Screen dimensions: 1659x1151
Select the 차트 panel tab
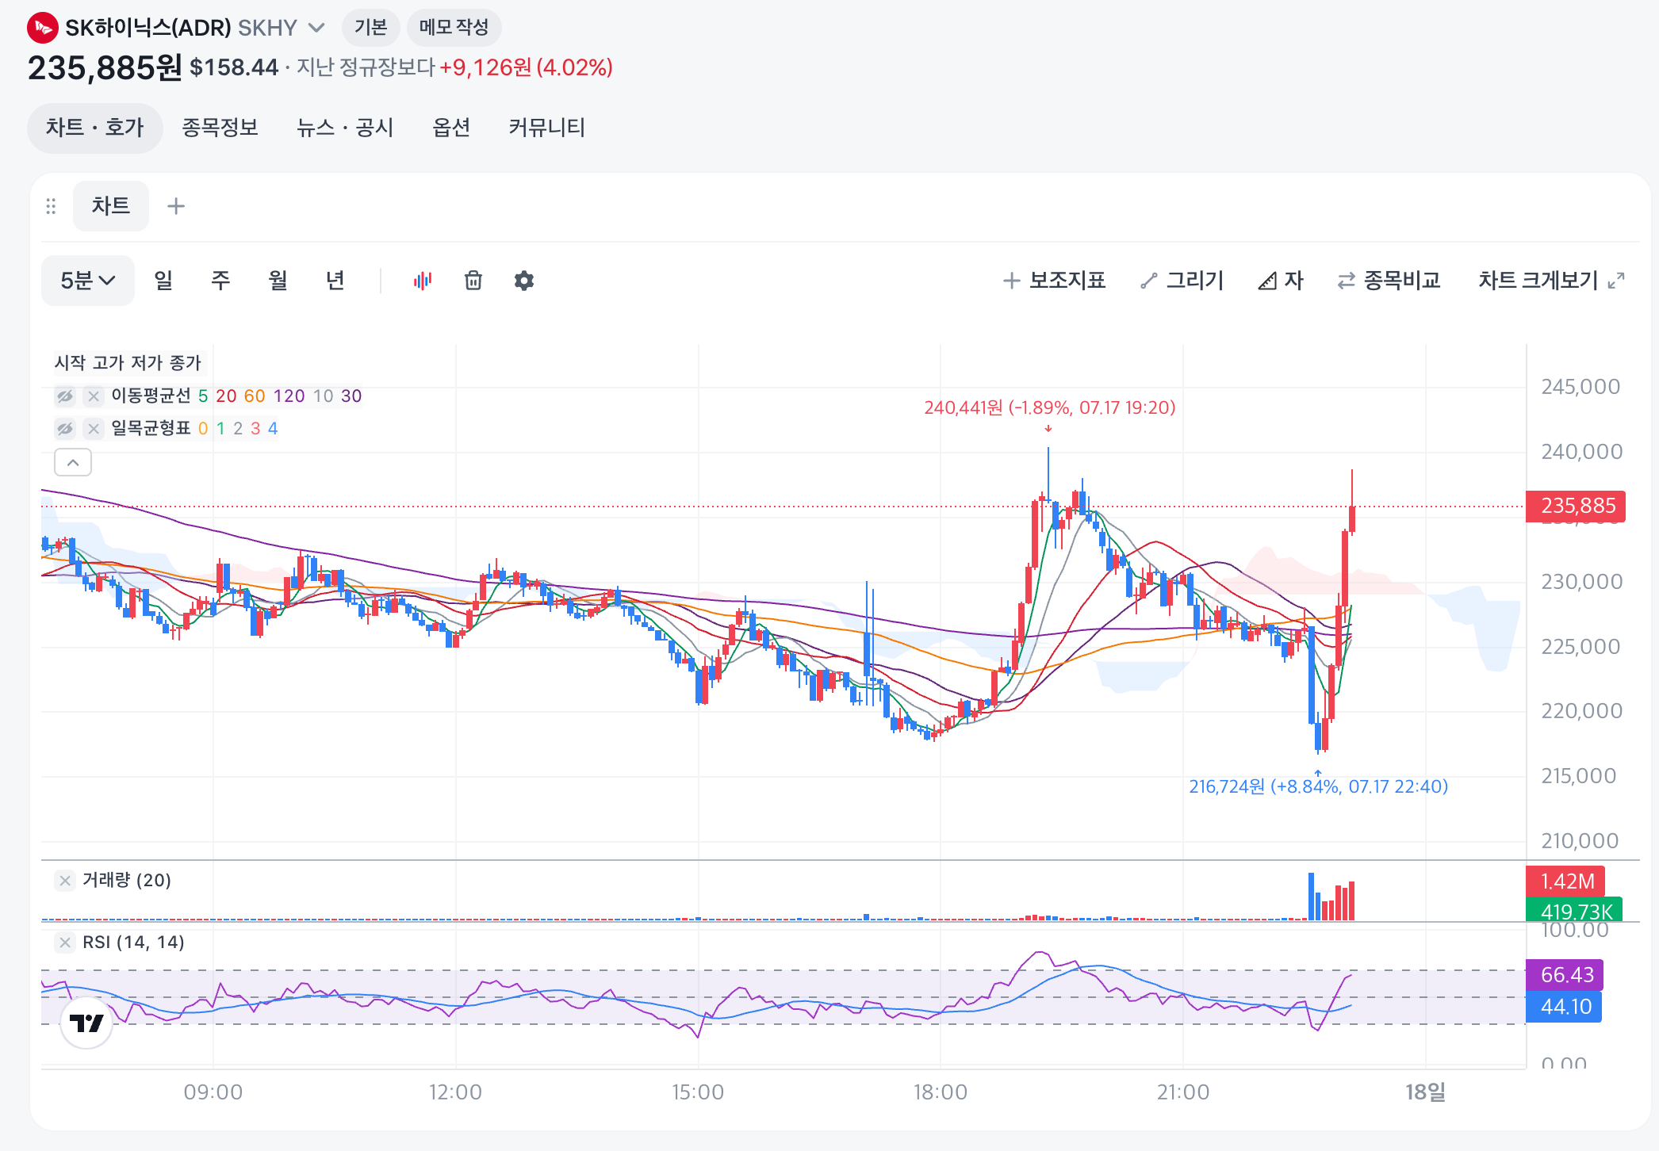(111, 206)
